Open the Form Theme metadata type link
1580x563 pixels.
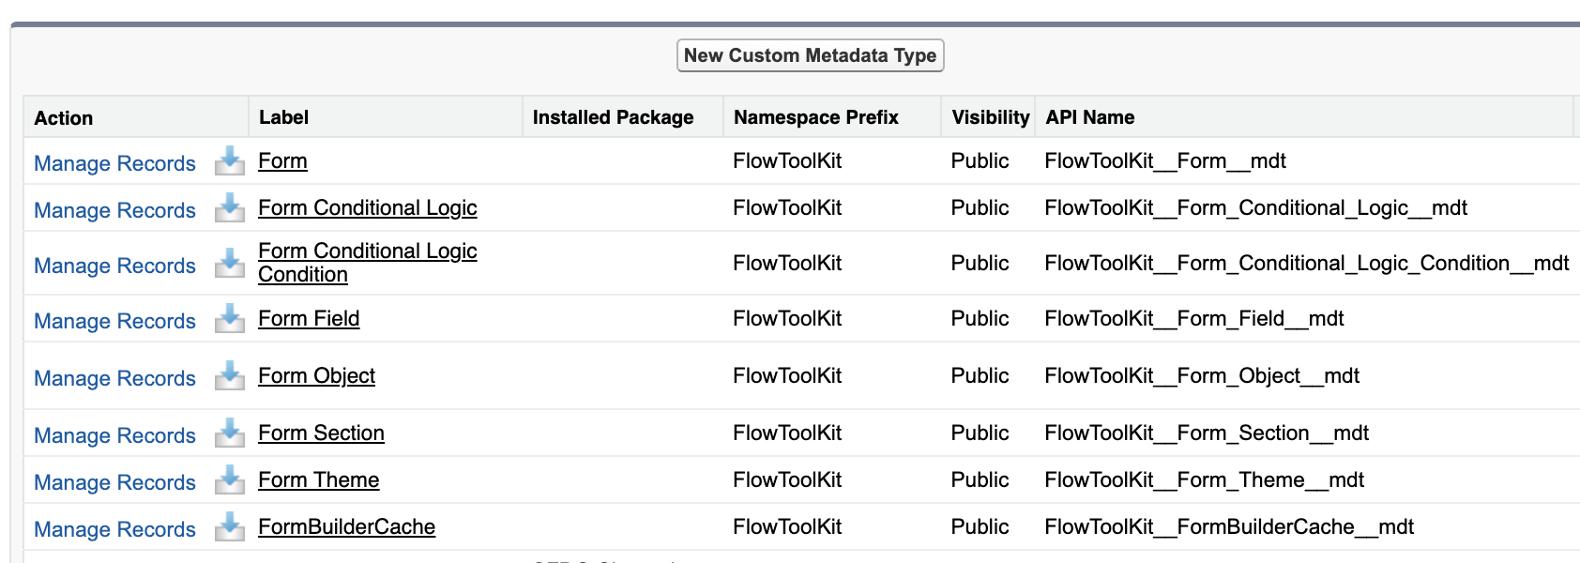[318, 479]
